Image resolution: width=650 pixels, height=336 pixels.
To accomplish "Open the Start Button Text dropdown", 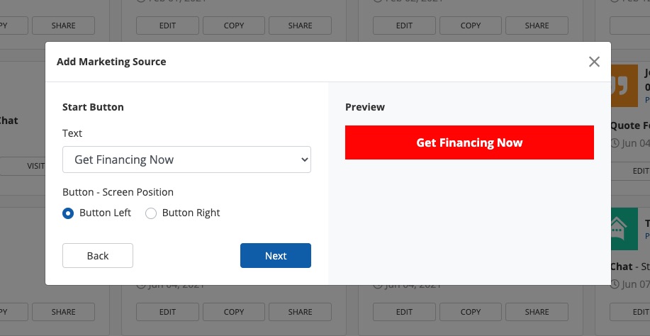I will 186,159.
